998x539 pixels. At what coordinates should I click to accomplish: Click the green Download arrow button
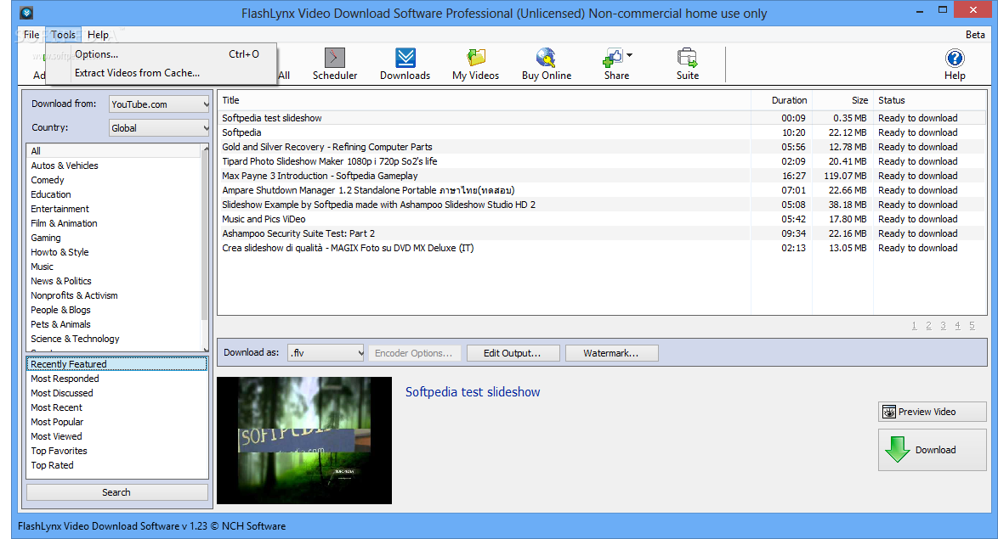(933, 450)
